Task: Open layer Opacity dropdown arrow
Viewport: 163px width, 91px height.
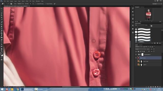Action: tap(154, 49)
